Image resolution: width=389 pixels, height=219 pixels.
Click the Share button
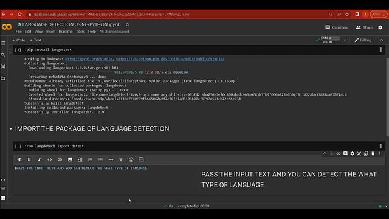(x=364, y=27)
